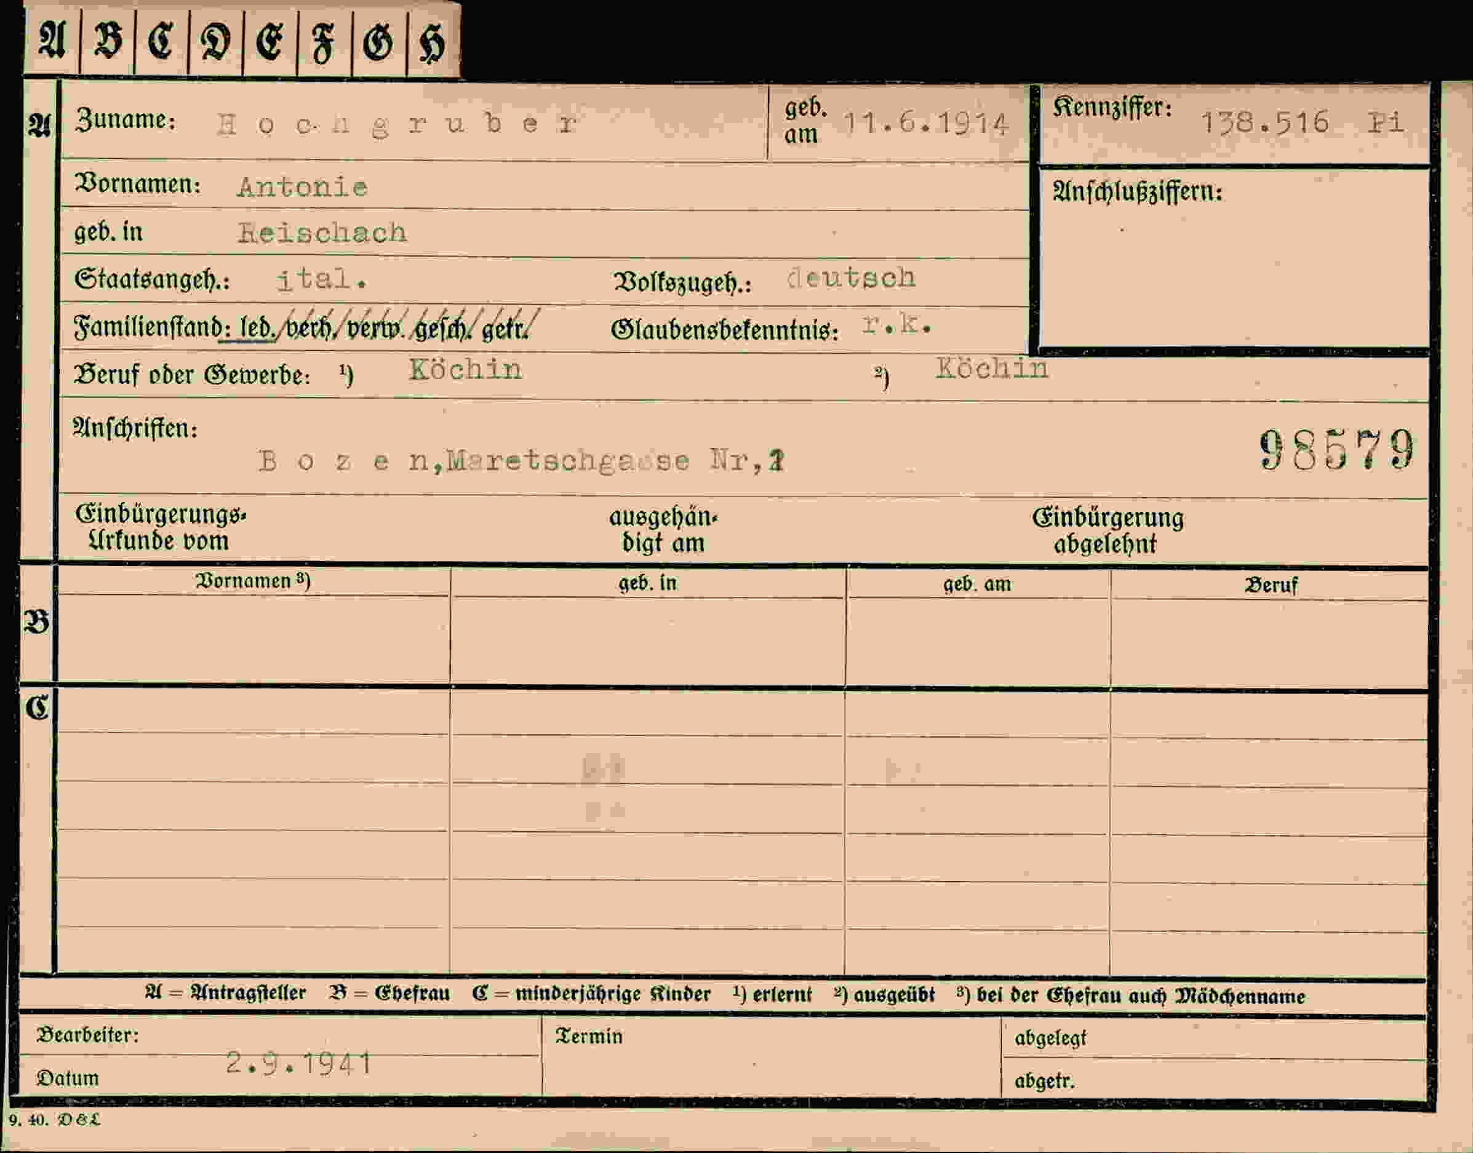This screenshot has height=1153, width=1473.
Task: Click the 'Familienstand' label
Action: tap(148, 327)
